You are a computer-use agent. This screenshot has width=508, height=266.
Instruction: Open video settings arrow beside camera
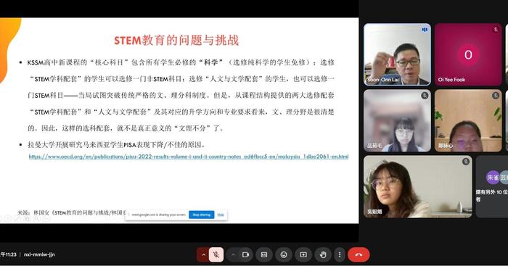[233, 254]
